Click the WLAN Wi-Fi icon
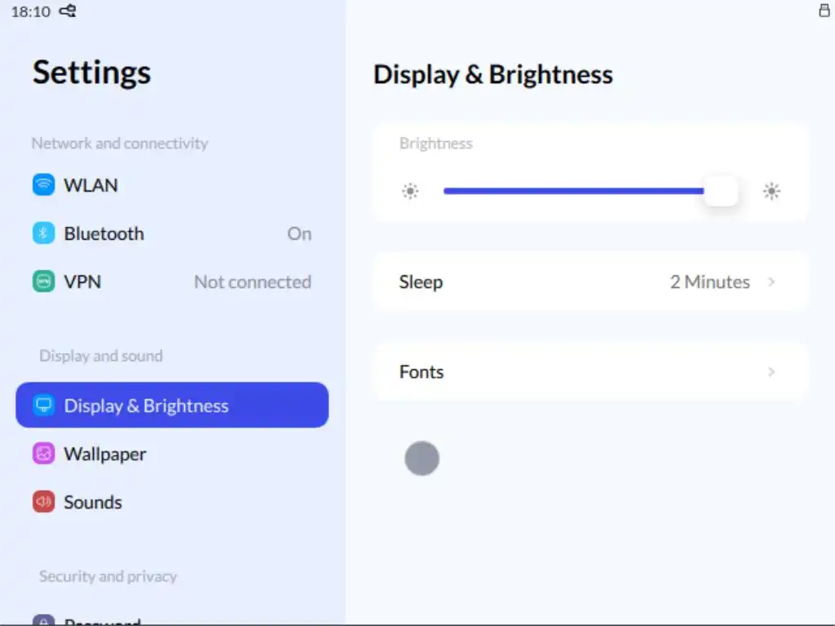Screen dimensions: 835x626 click(43, 185)
